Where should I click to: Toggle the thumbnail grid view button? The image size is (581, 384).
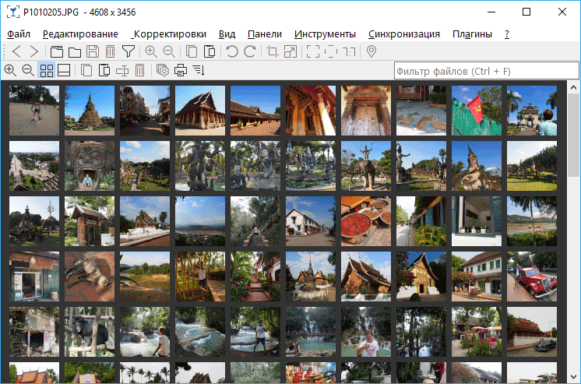tap(47, 71)
